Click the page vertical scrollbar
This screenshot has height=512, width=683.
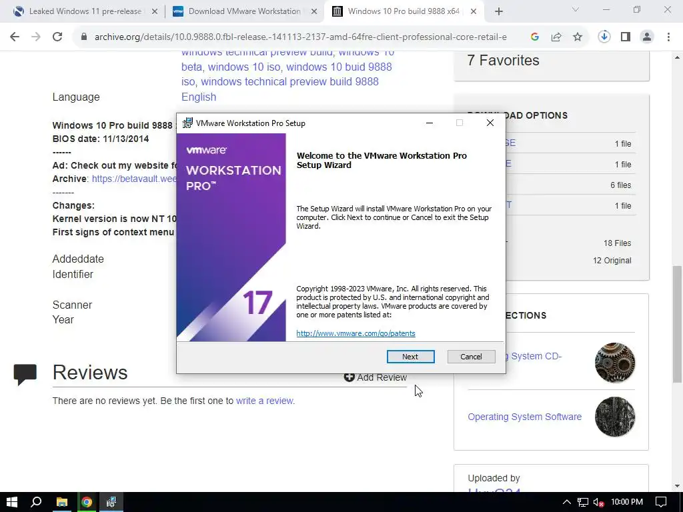[x=678, y=325]
